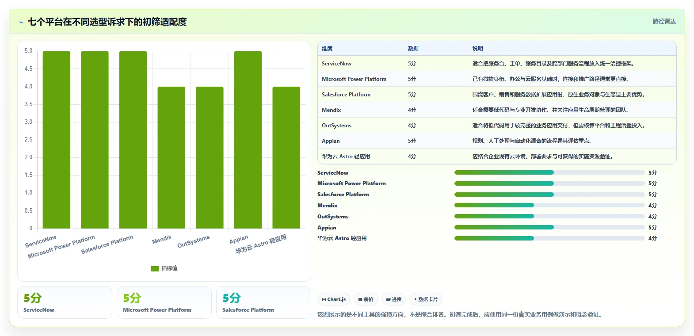This screenshot has width=694, height=336.
Task: Select the ServiceNow cell in the table
Action: (x=336, y=64)
